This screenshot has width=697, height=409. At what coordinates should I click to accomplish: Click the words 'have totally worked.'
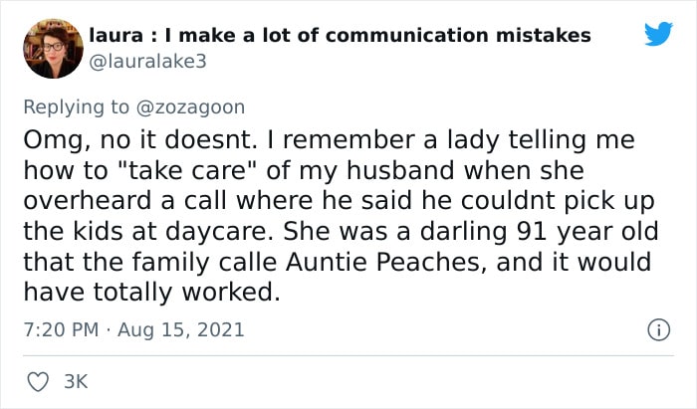coord(152,293)
